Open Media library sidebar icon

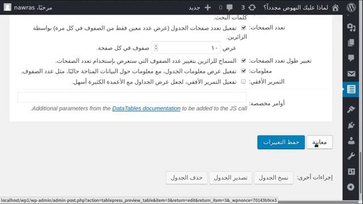coord(351,27)
